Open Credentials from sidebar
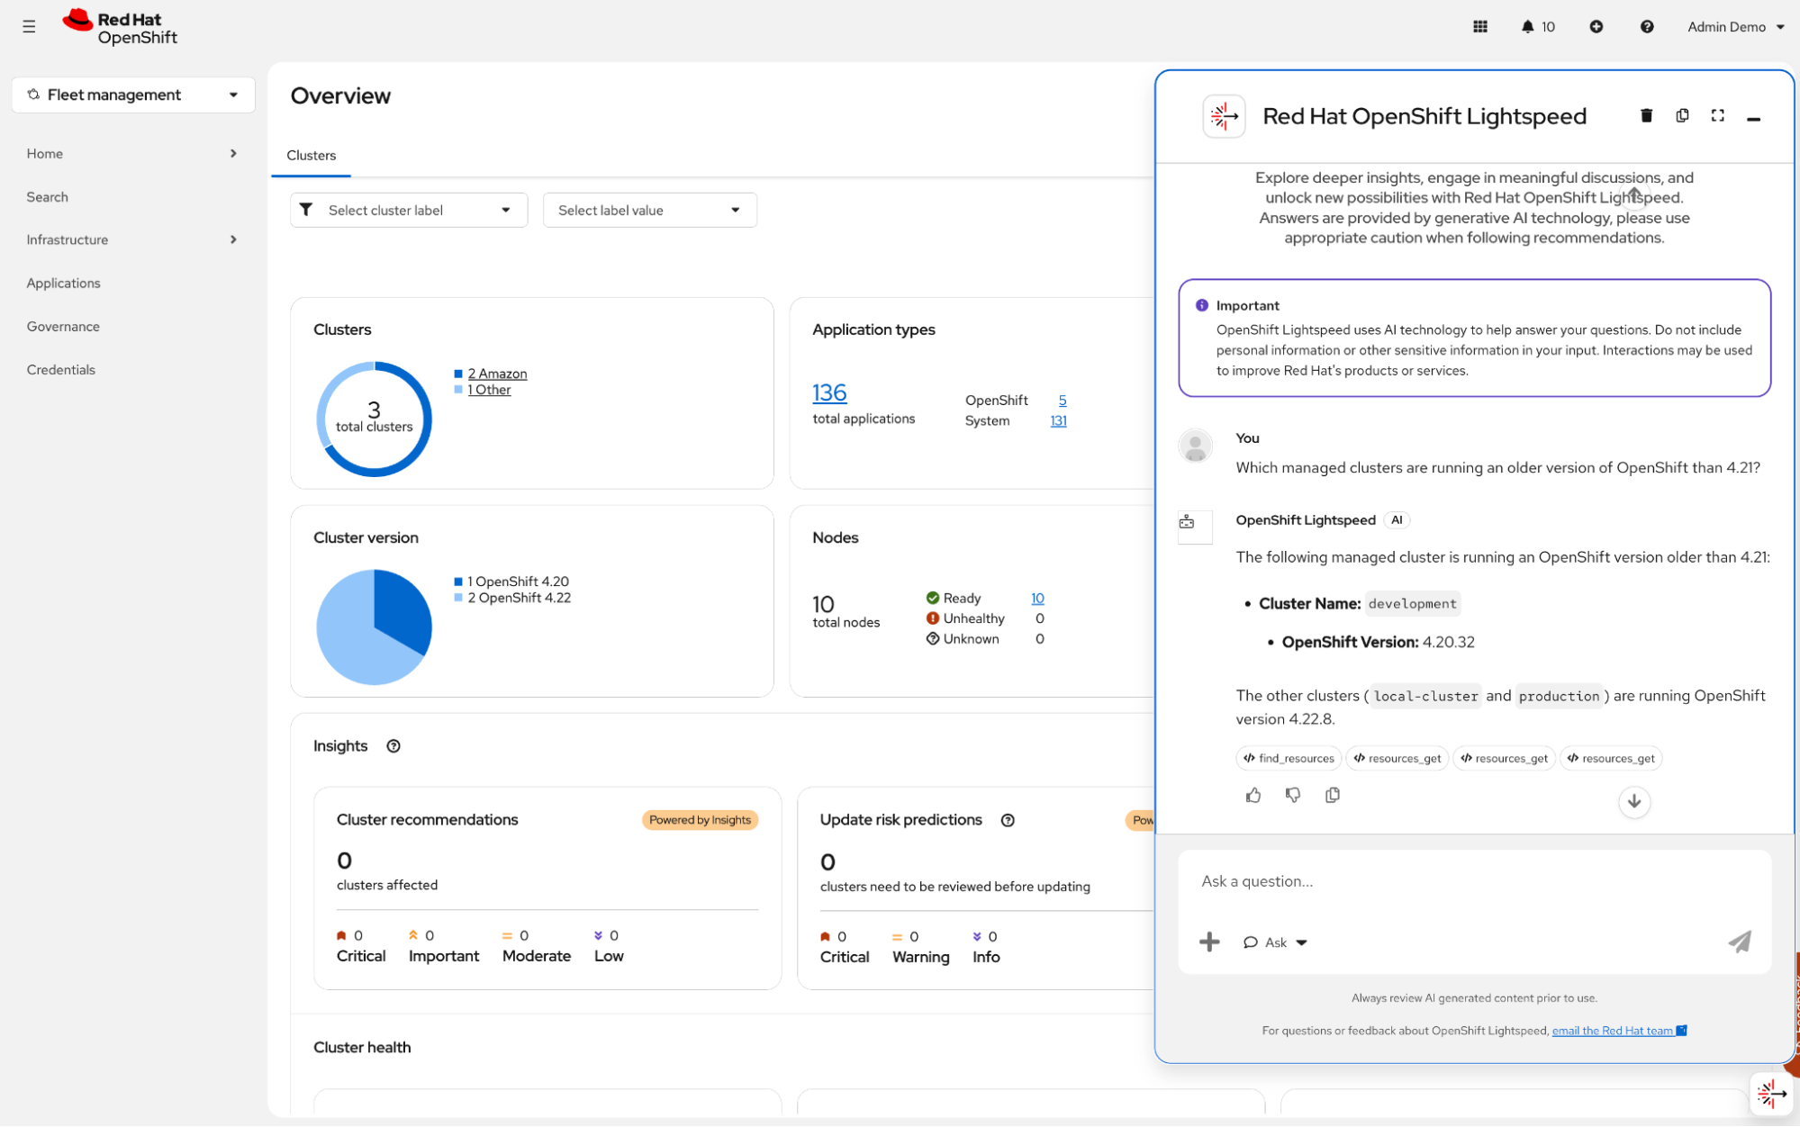 [60, 369]
